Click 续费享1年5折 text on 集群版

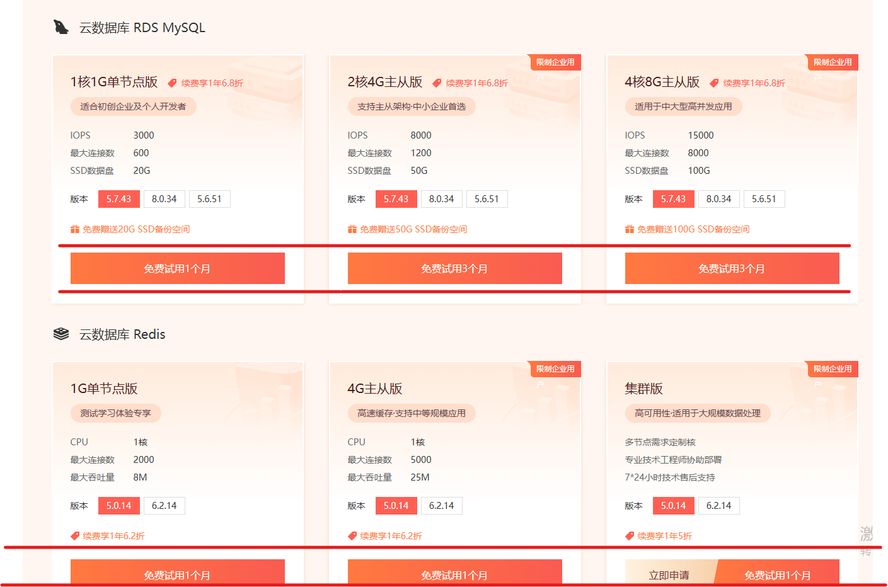665,536
